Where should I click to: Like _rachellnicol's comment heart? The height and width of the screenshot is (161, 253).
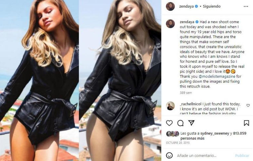(x=248, y=105)
